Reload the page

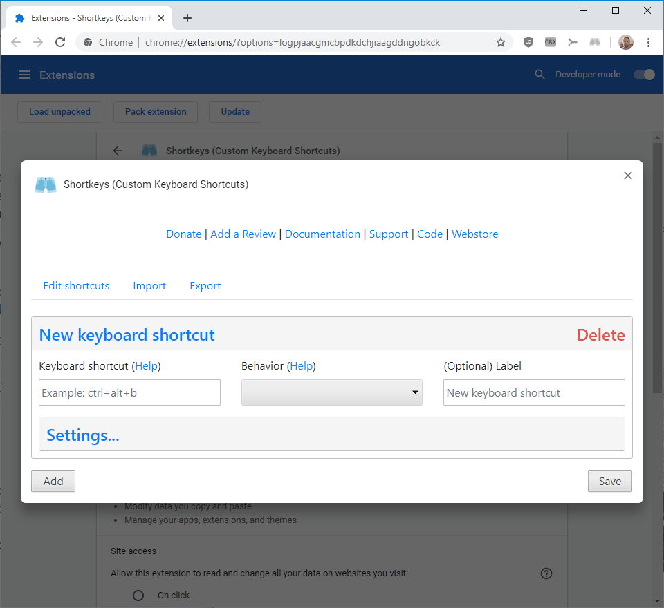[x=60, y=42]
